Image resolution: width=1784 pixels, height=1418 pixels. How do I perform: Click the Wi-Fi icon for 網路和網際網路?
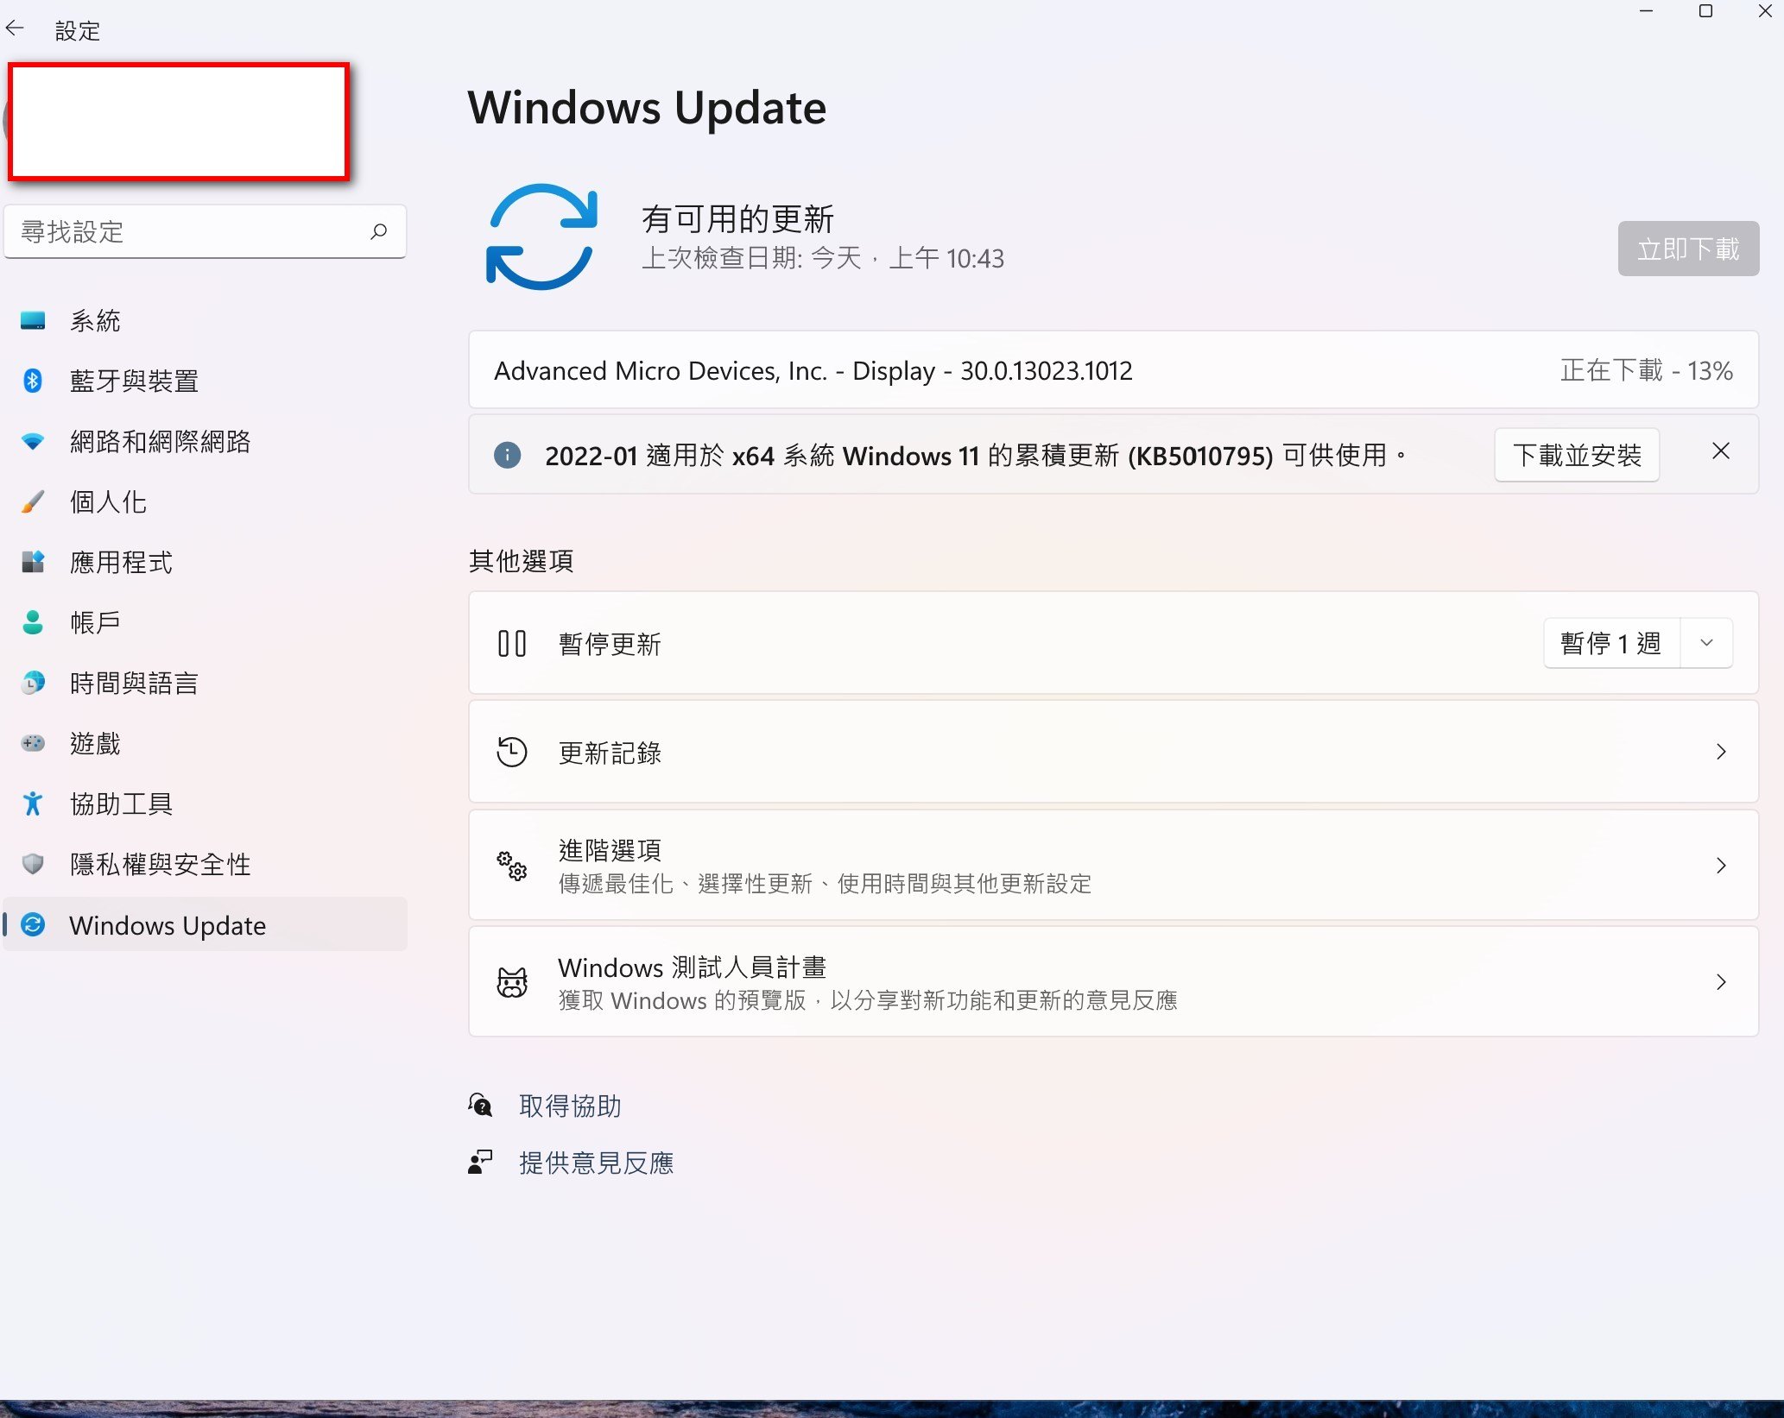(33, 442)
